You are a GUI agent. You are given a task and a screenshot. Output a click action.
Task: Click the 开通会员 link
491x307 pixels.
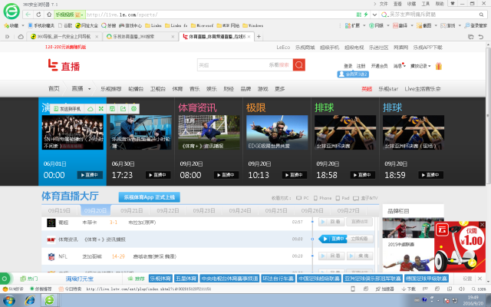[379, 66]
